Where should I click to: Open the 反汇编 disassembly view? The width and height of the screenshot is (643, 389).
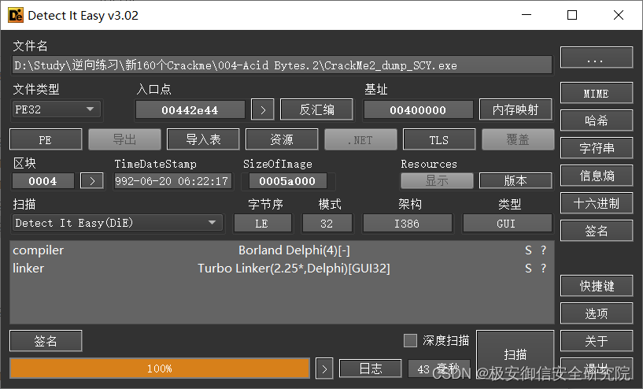(x=316, y=109)
